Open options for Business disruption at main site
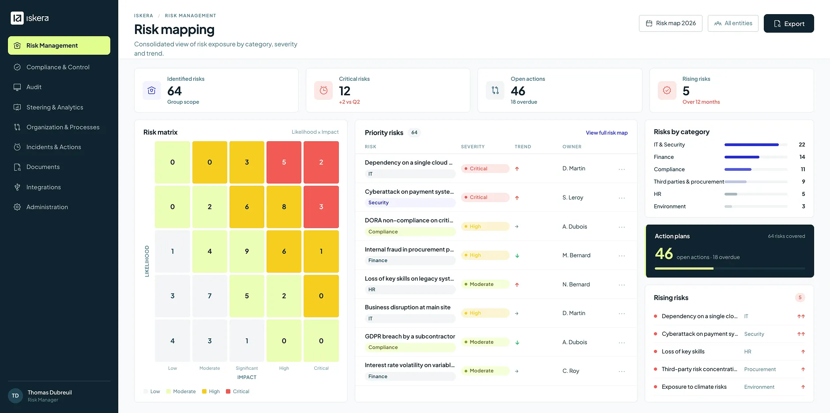 pyautogui.click(x=622, y=313)
